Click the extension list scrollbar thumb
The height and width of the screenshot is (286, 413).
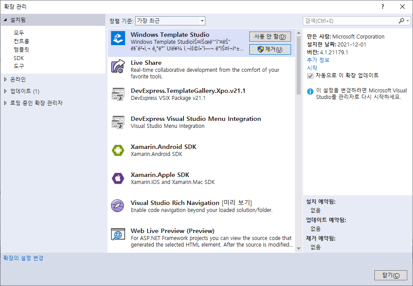[x=298, y=65]
